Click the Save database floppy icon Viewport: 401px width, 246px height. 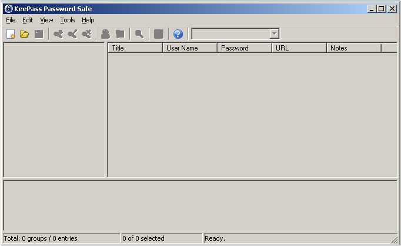point(39,34)
